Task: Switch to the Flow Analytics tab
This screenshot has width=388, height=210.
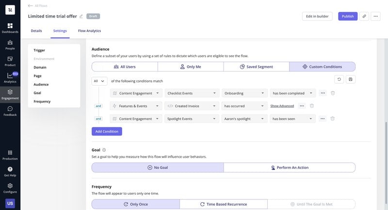Action: click(89, 31)
